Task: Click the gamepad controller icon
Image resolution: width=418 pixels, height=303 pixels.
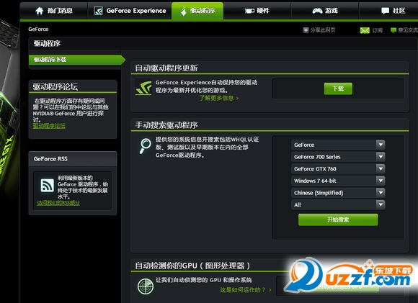Action: coord(317,11)
